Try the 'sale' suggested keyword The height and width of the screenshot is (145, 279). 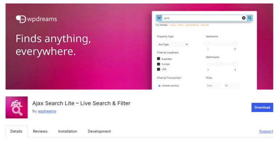pyautogui.click(x=173, y=25)
